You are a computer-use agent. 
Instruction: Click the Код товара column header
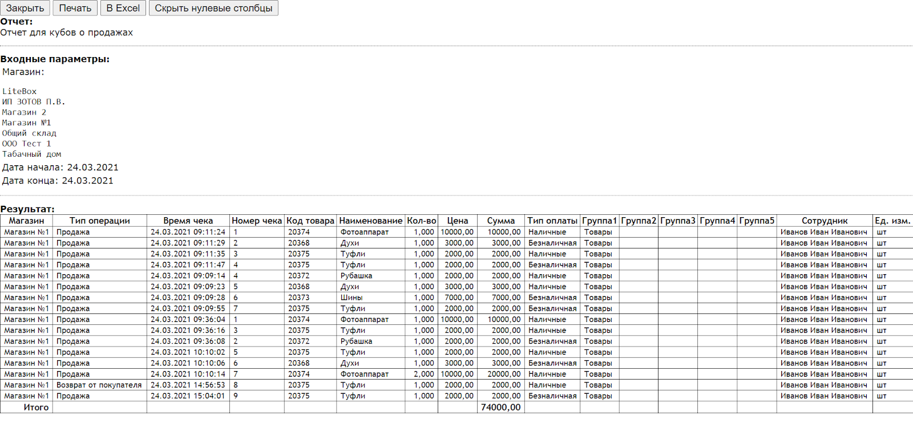pos(310,221)
